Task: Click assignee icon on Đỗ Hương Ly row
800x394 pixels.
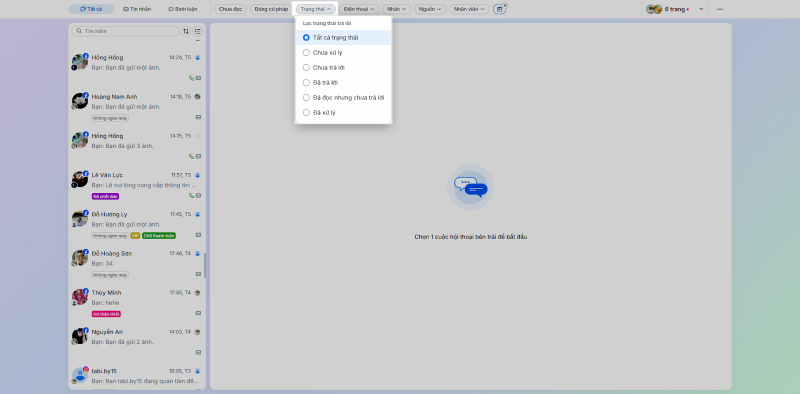Action: (197, 214)
